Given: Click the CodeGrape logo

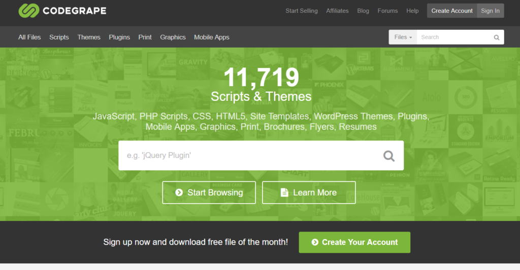Looking at the screenshot, I should tap(62, 11).
